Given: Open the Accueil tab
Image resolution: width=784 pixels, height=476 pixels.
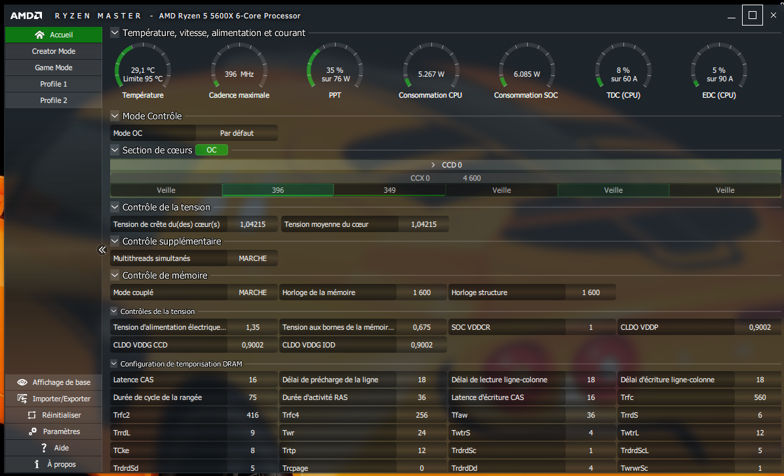Looking at the screenshot, I should pyautogui.click(x=54, y=35).
